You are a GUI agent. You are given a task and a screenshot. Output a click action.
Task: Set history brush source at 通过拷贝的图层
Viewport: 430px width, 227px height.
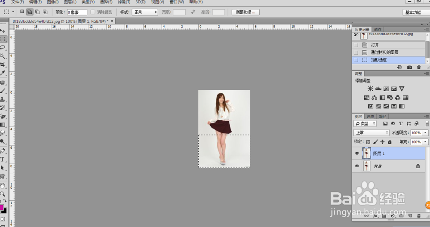356,52
